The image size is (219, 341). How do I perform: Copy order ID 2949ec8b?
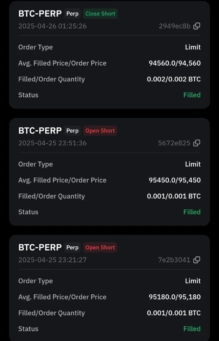click(x=197, y=26)
